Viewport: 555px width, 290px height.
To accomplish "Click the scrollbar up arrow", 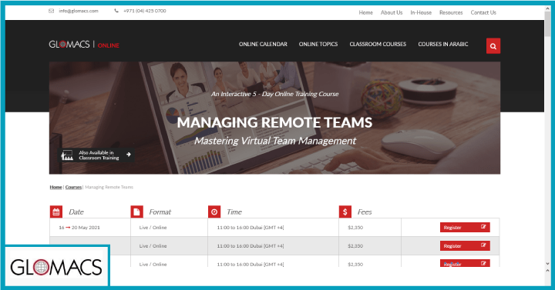I will point(547,8).
